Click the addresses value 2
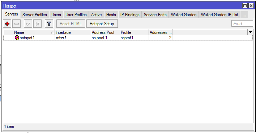 (170, 38)
